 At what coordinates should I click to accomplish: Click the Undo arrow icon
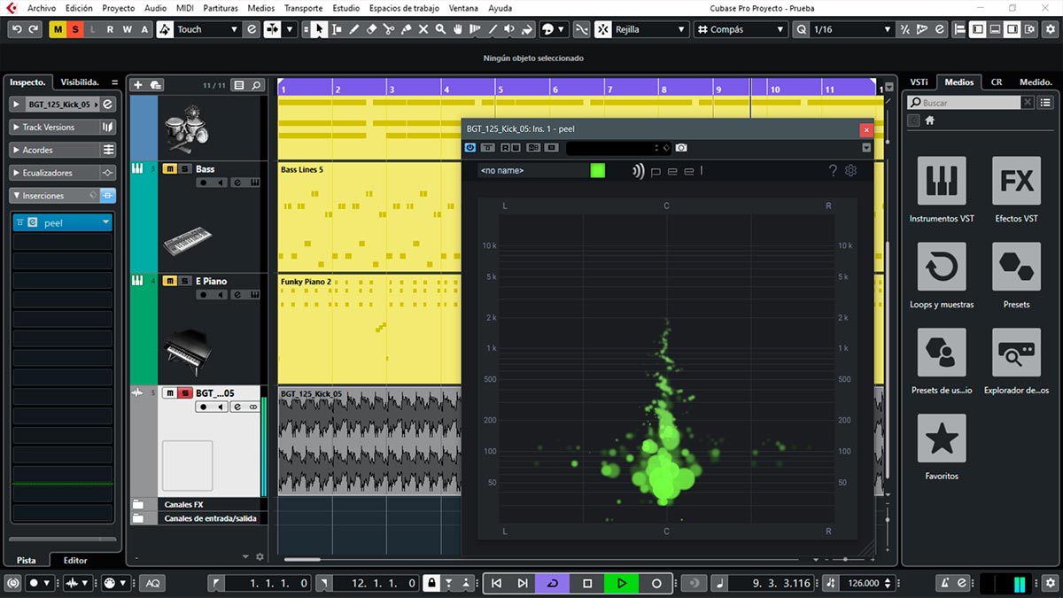click(17, 29)
